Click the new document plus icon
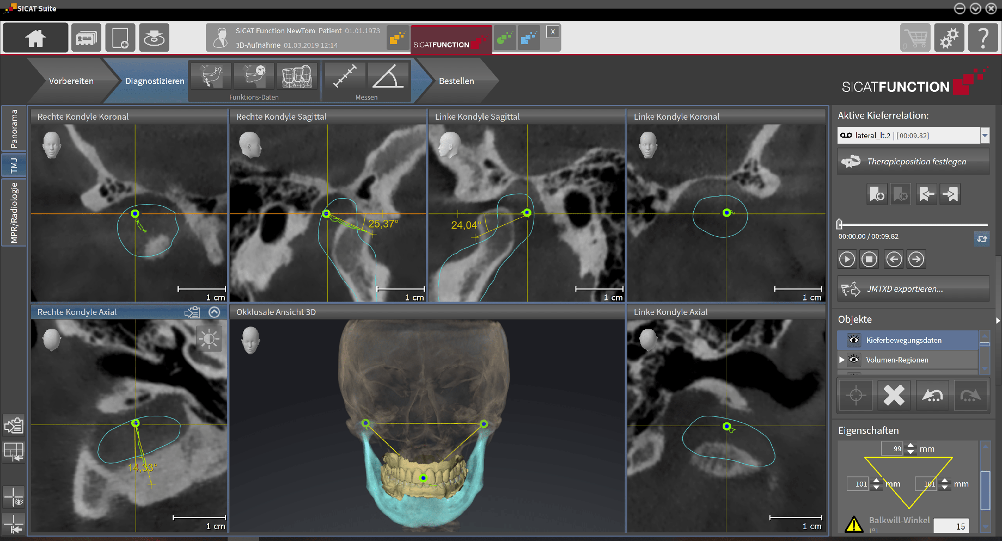The height and width of the screenshot is (541, 1002). click(x=120, y=38)
